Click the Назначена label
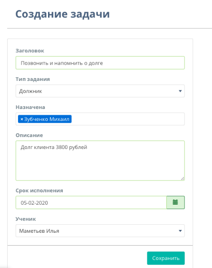Viewport: 212px width, 268px height. pos(30,107)
